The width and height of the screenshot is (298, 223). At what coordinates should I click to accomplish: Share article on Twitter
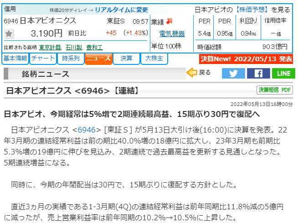click(233, 74)
